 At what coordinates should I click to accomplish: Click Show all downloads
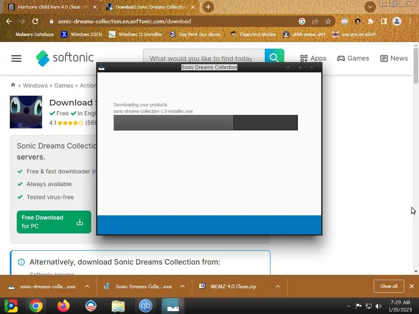pos(389,286)
